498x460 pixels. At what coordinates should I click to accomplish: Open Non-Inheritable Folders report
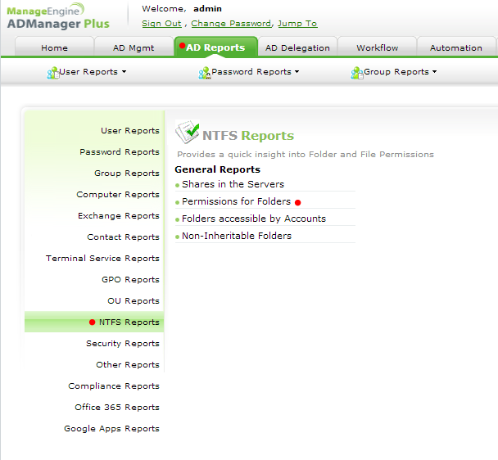237,236
